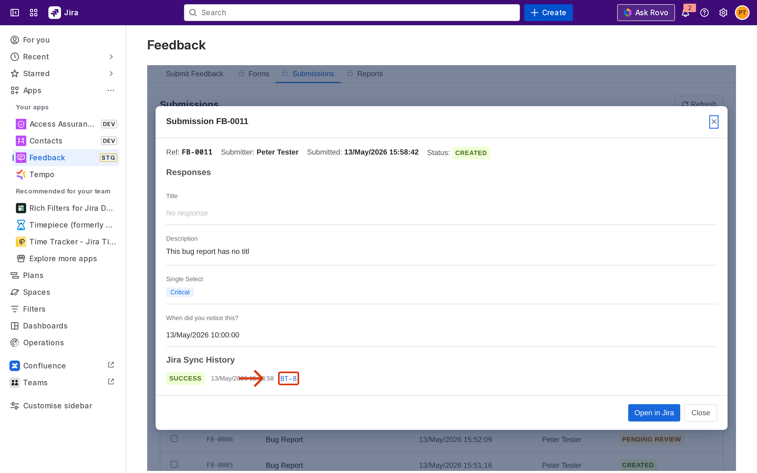Click Explore more apps
757x473 pixels.
pos(66,259)
